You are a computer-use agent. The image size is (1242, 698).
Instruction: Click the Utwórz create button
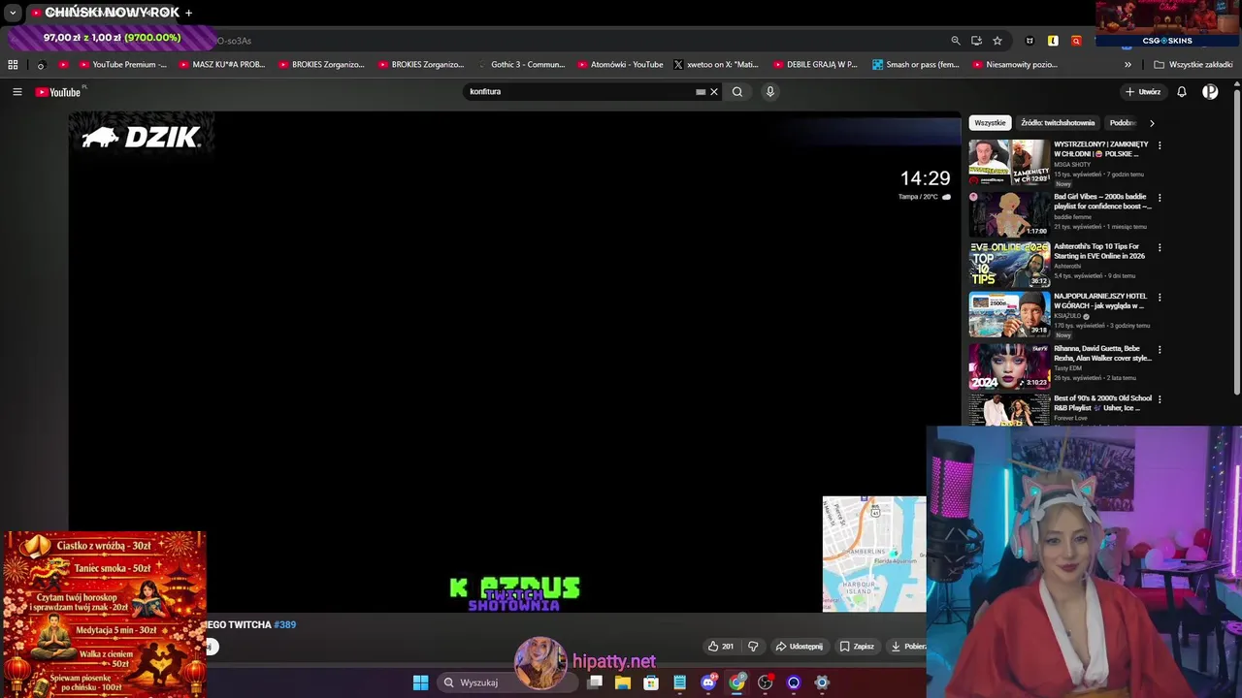pyautogui.click(x=1143, y=92)
